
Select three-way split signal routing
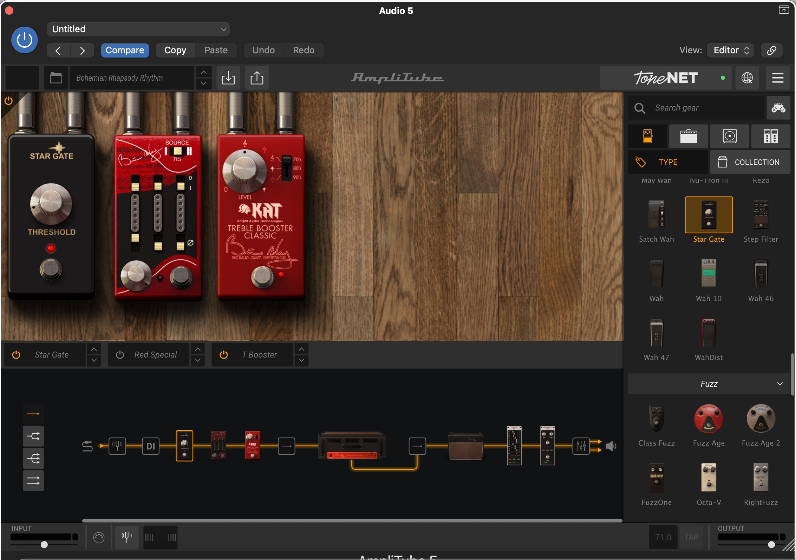tap(33, 458)
